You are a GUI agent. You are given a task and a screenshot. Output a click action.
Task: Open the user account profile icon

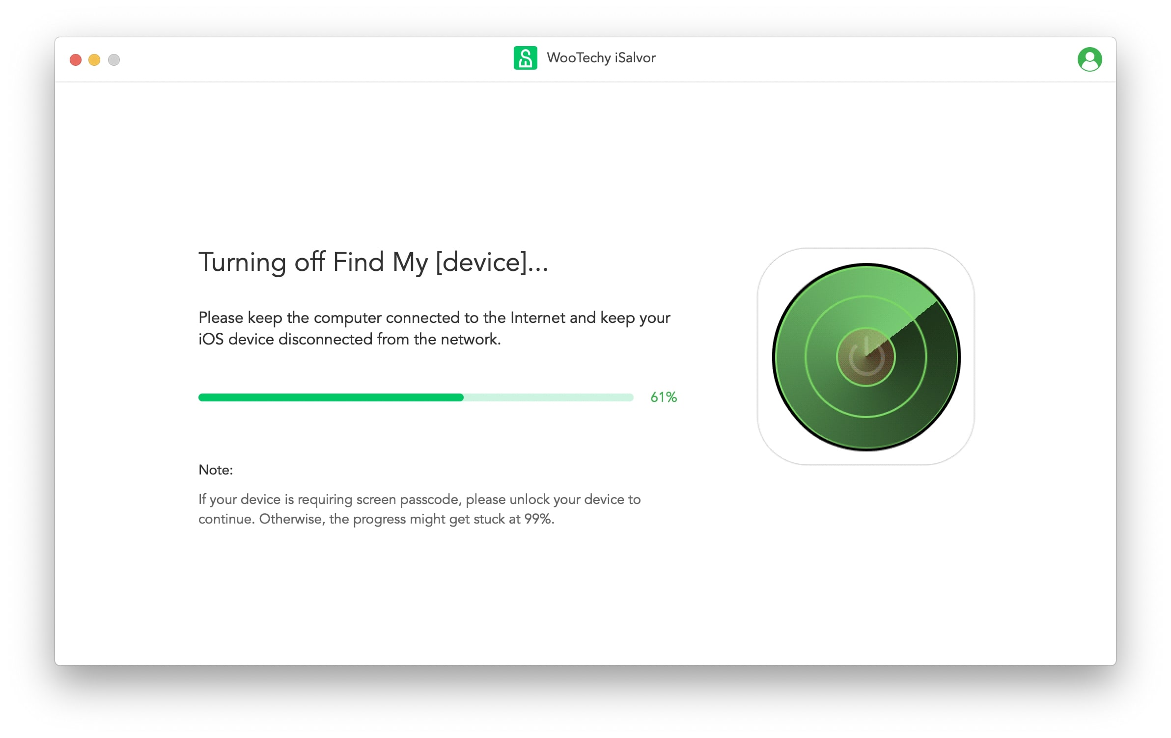click(1089, 59)
